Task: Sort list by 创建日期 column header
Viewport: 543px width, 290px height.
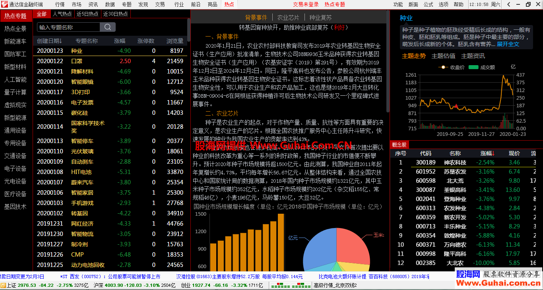Action: tap(50, 41)
